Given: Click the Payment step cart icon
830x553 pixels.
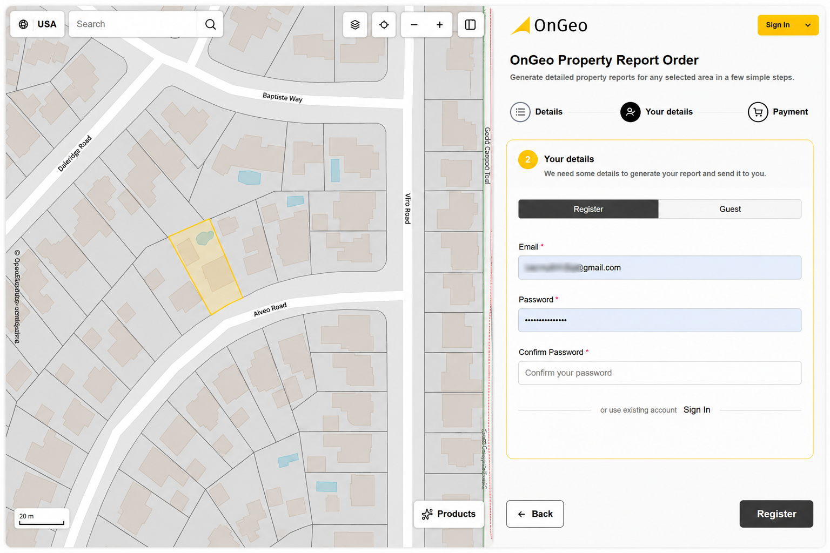Looking at the screenshot, I should click(x=758, y=112).
